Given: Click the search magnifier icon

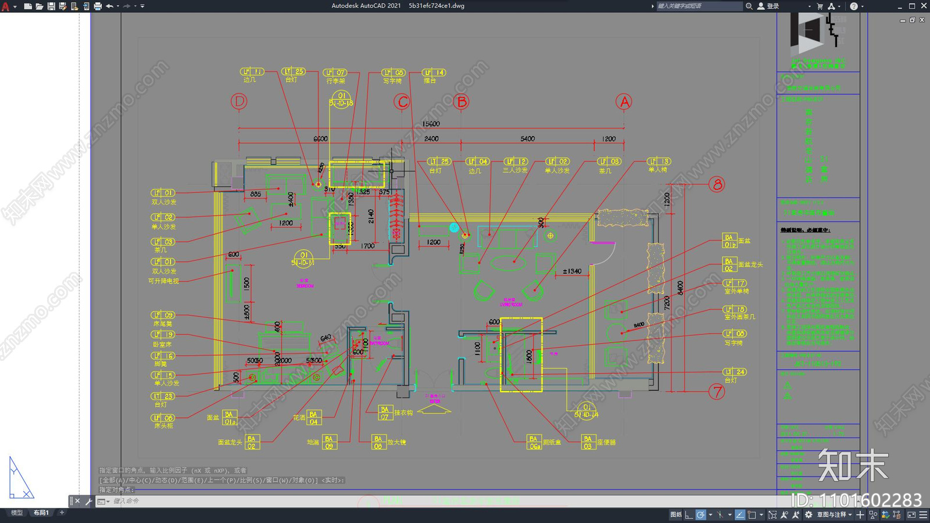Looking at the screenshot, I should pyautogui.click(x=749, y=6).
